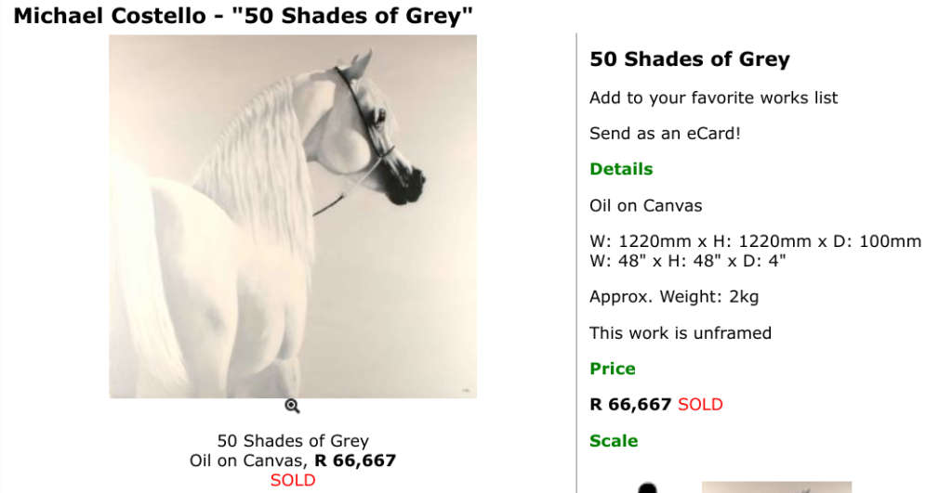Screen dimensions: 952x493
Task: Click the red SOLD label next to price
Action: point(700,405)
